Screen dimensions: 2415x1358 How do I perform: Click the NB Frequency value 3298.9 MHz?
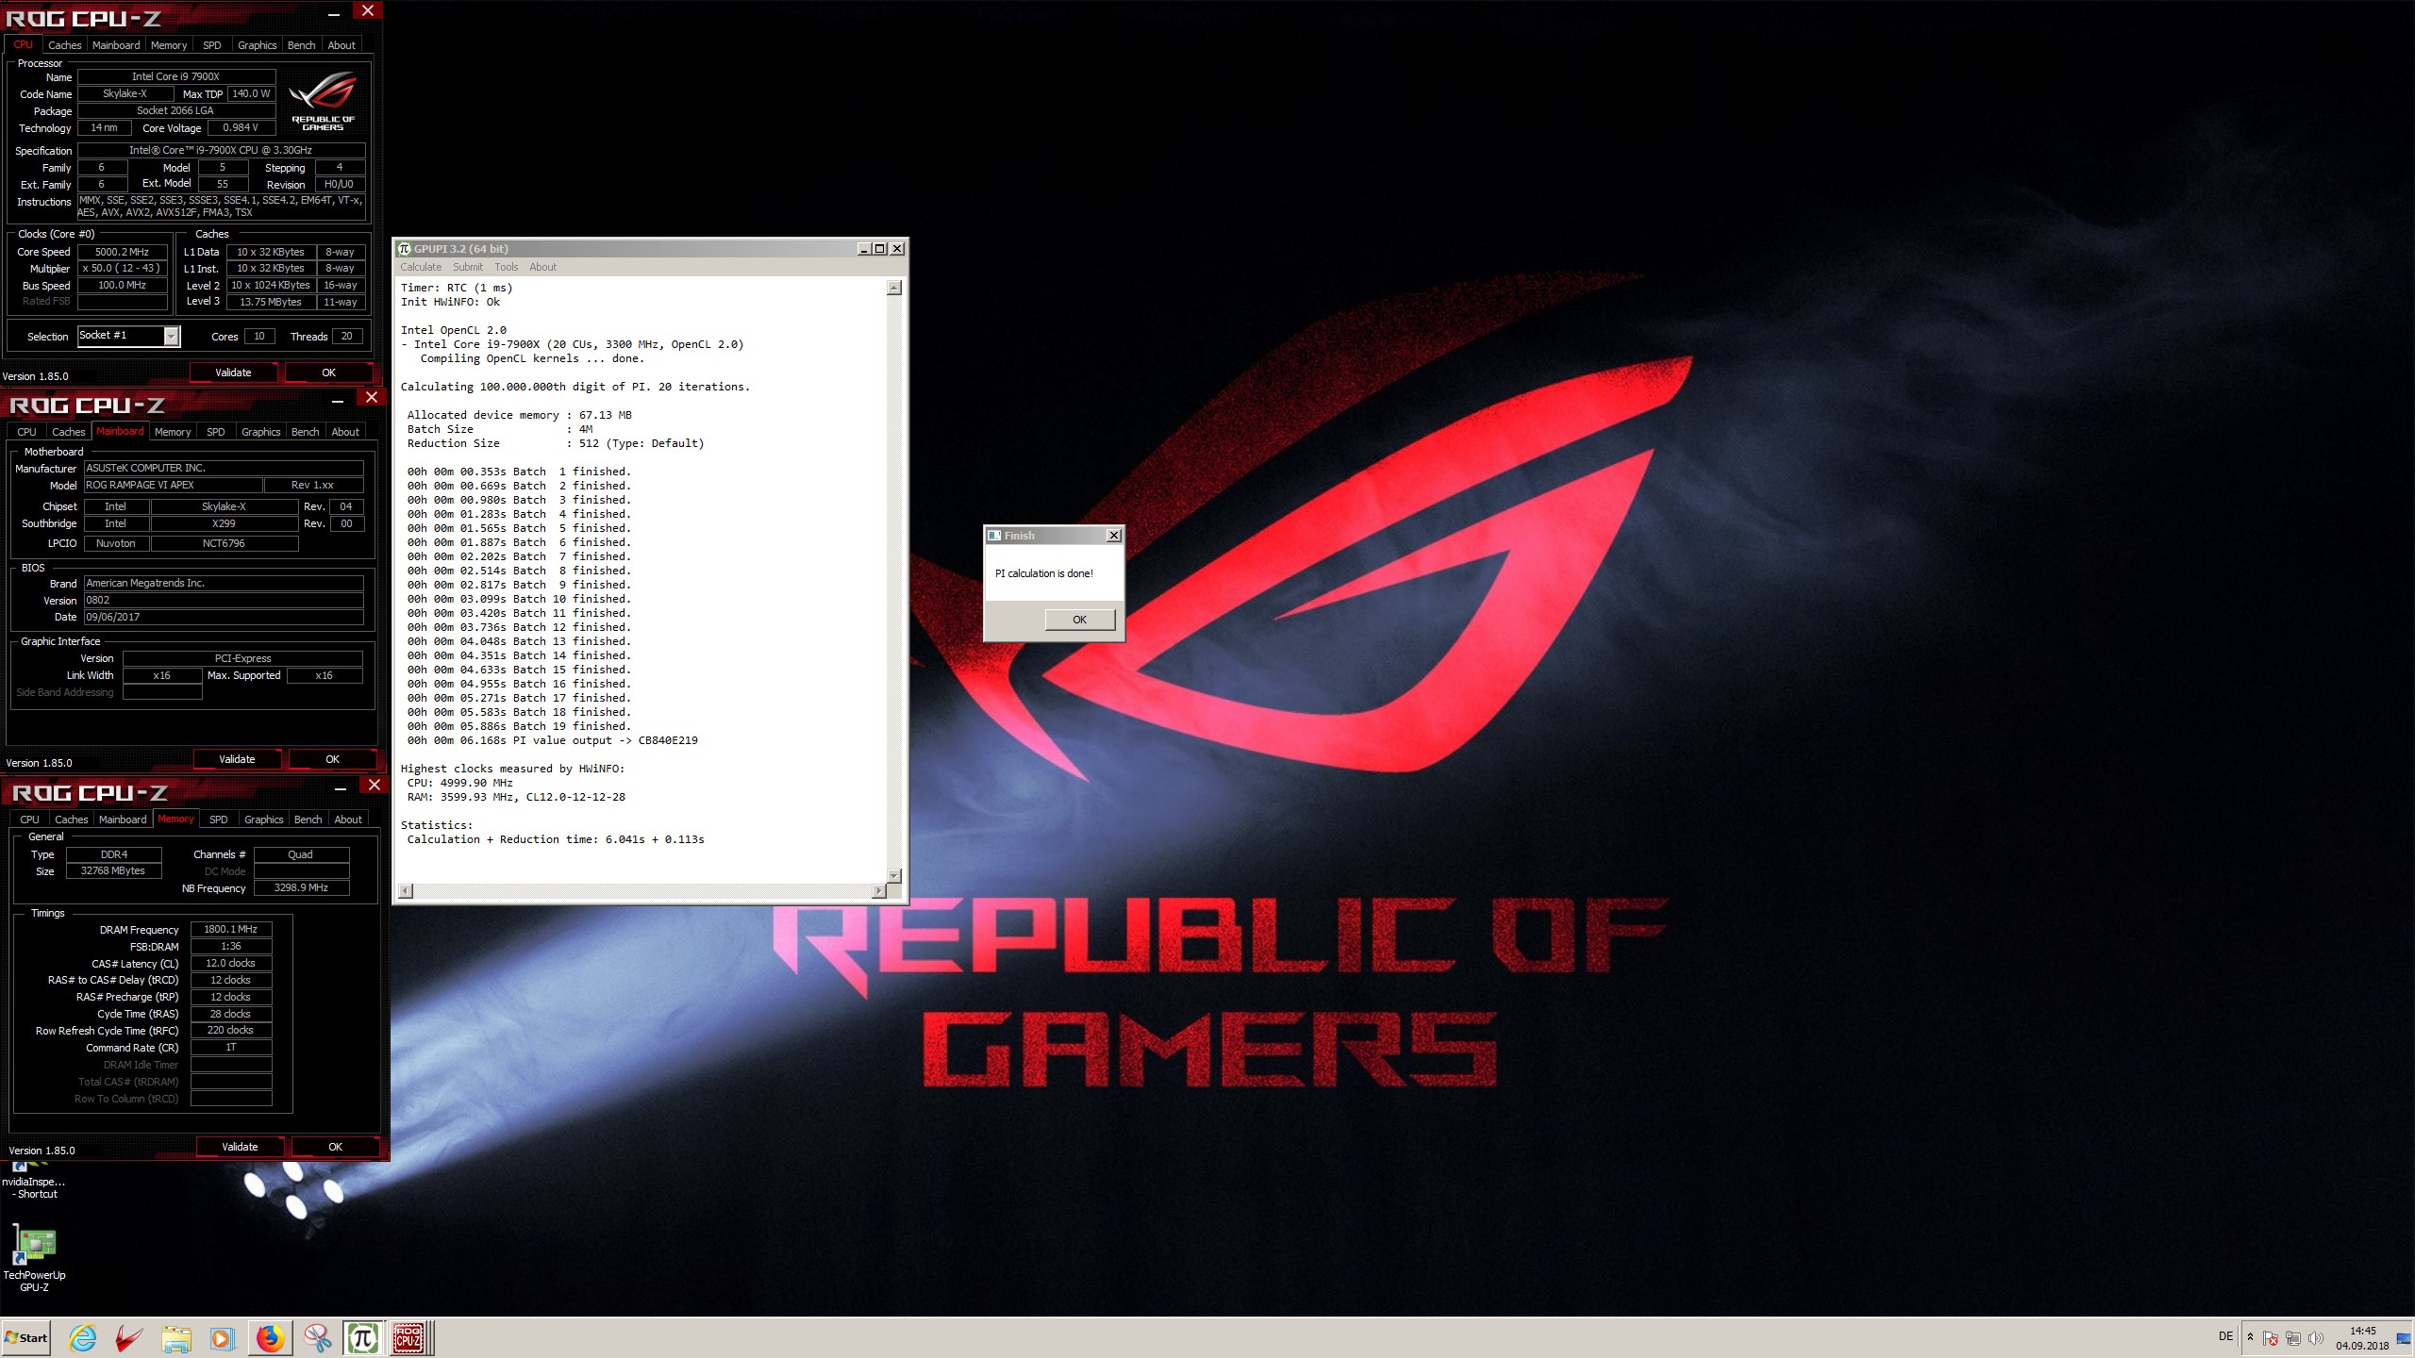coord(302,887)
